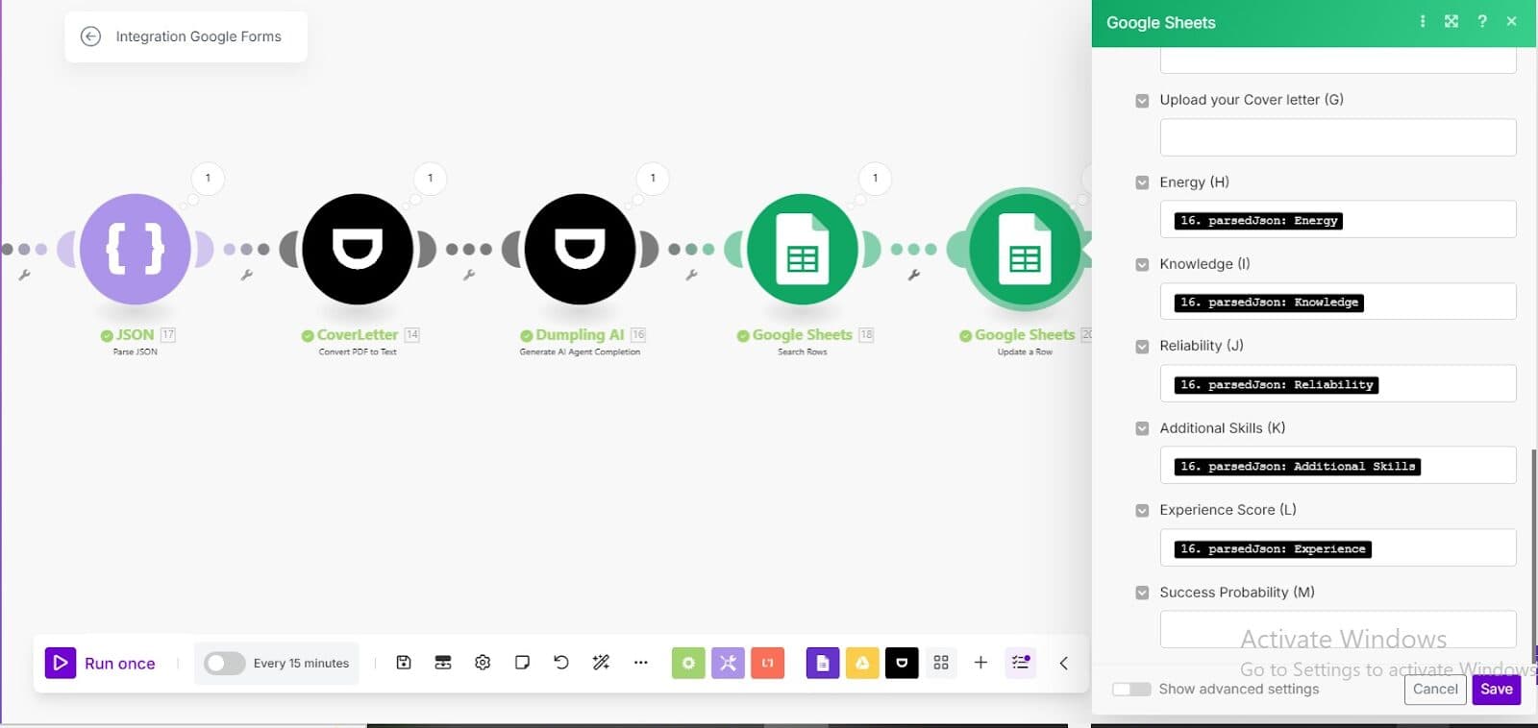The width and height of the screenshot is (1538, 728).
Task: Click the bubble above the Dumpling AI module
Action: click(x=653, y=178)
